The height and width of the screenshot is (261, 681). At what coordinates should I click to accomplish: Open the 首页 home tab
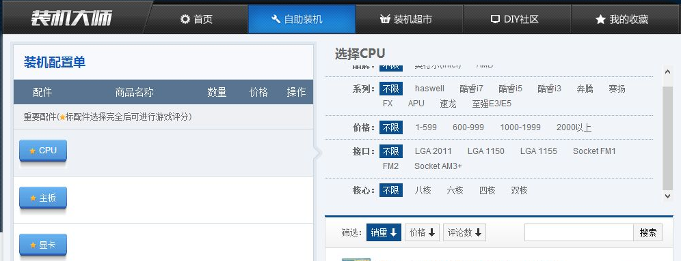tap(196, 19)
